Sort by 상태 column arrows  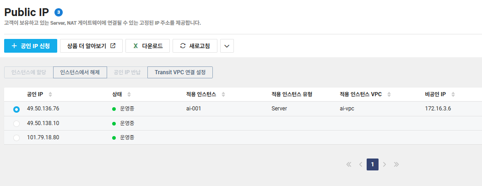click(129, 94)
